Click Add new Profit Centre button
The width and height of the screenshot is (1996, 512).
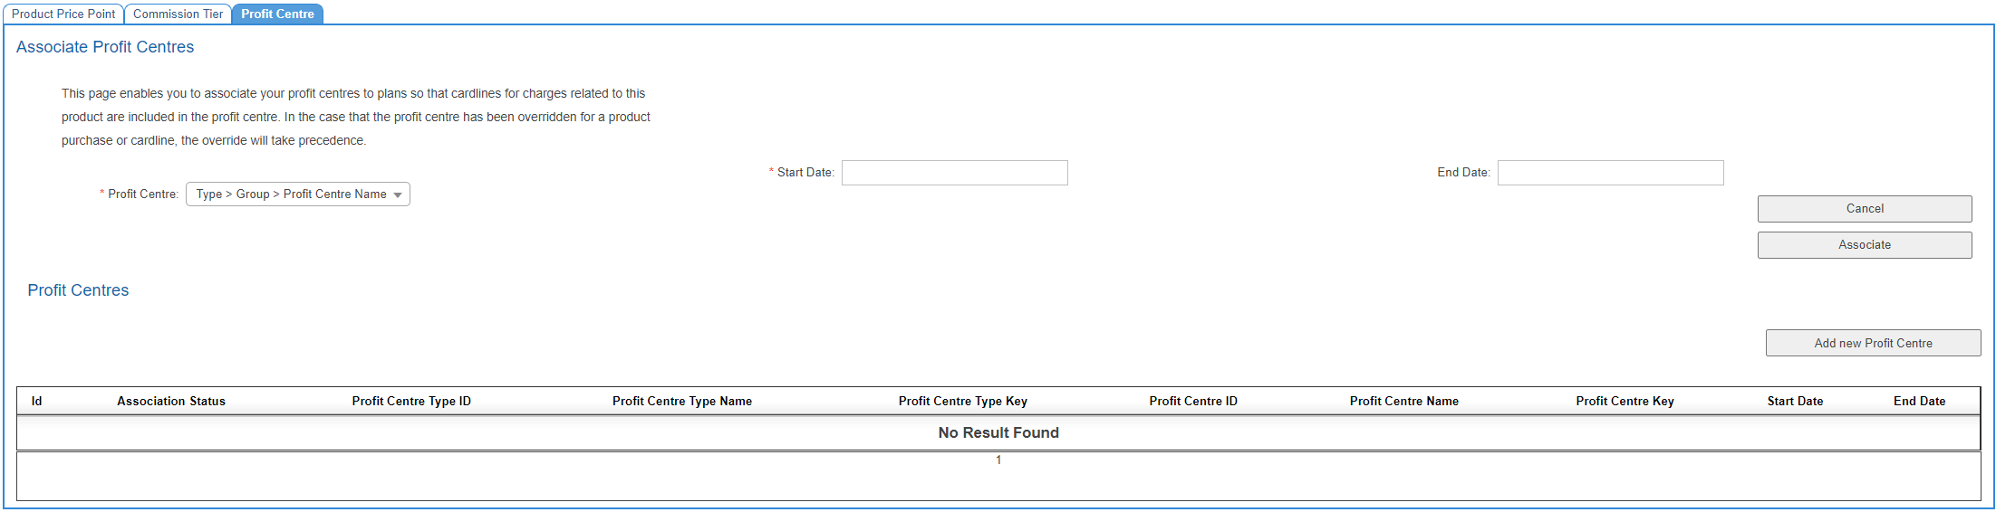coord(1873,343)
